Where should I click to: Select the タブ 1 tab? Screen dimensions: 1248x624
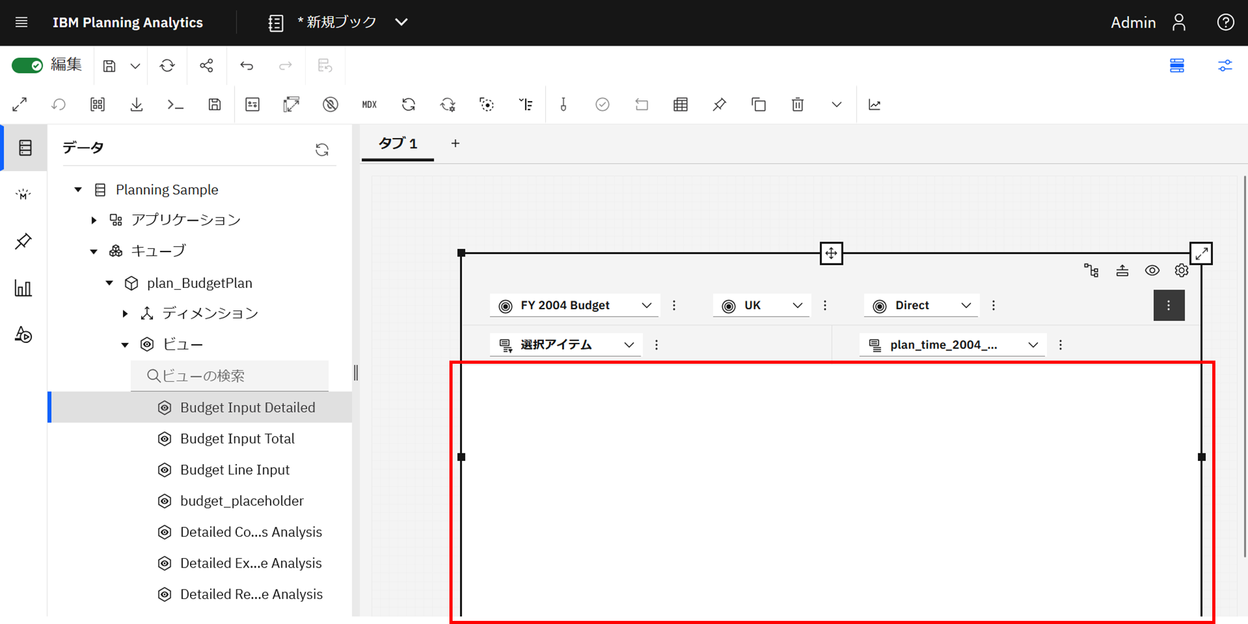tap(398, 144)
